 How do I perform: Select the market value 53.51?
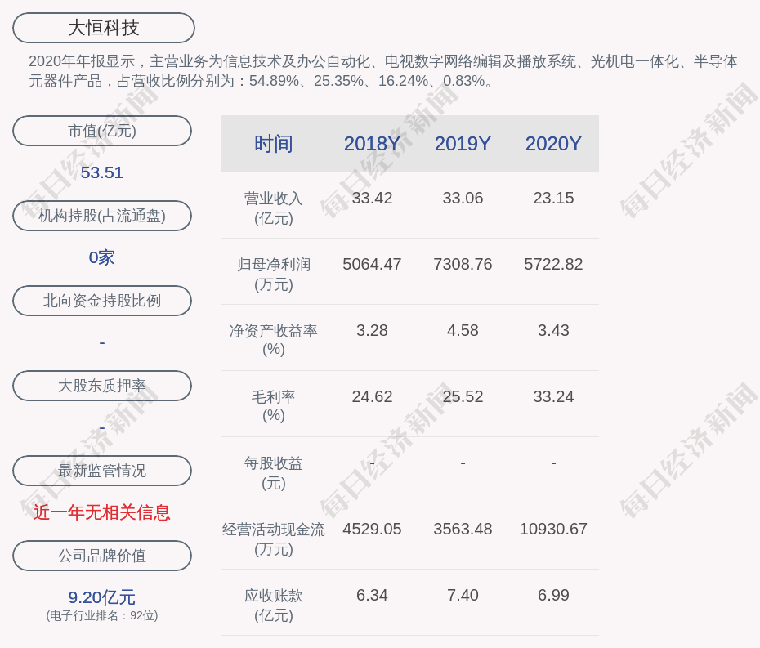(102, 172)
